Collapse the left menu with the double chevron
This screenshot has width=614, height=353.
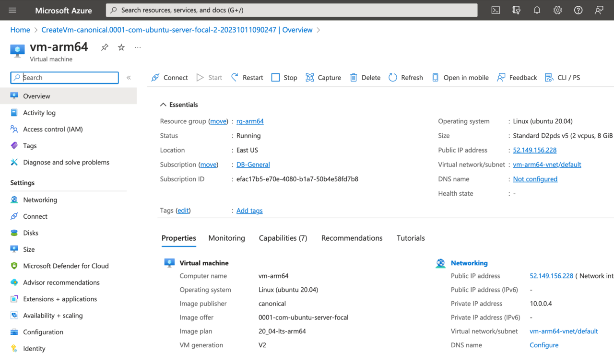pyautogui.click(x=129, y=77)
